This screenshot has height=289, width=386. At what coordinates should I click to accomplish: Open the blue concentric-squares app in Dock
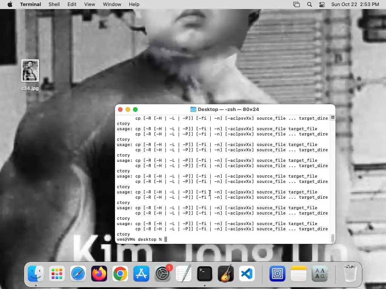pos(277,274)
